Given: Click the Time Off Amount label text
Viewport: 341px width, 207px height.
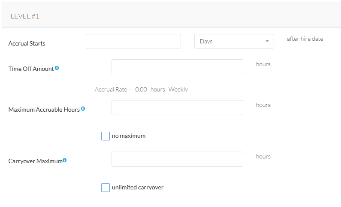Looking at the screenshot, I should 31,69.
